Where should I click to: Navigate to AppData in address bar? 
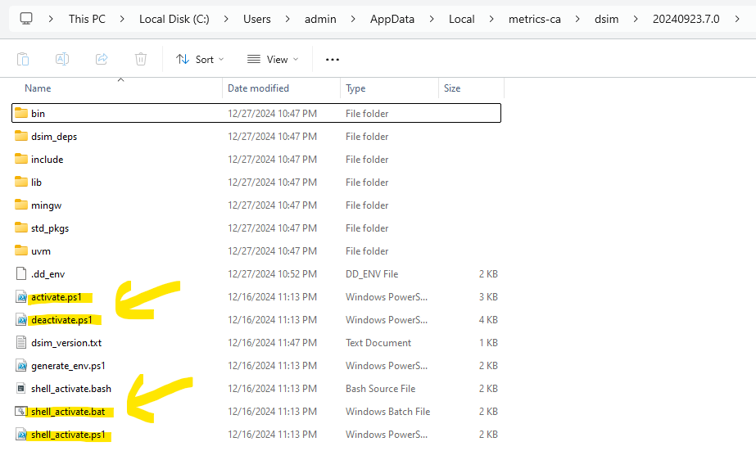click(392, 19)
